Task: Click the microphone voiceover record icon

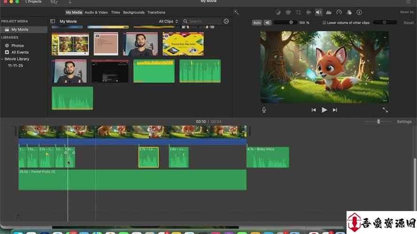Action: pyautogui.click(x=264, y=110)
